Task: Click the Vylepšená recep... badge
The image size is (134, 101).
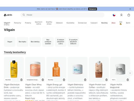Action: point(33,80)
